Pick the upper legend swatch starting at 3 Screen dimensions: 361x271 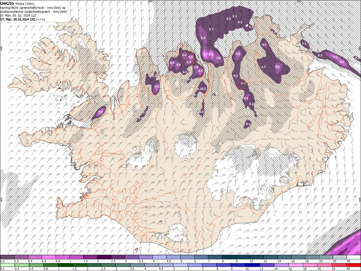click(132, 257)
